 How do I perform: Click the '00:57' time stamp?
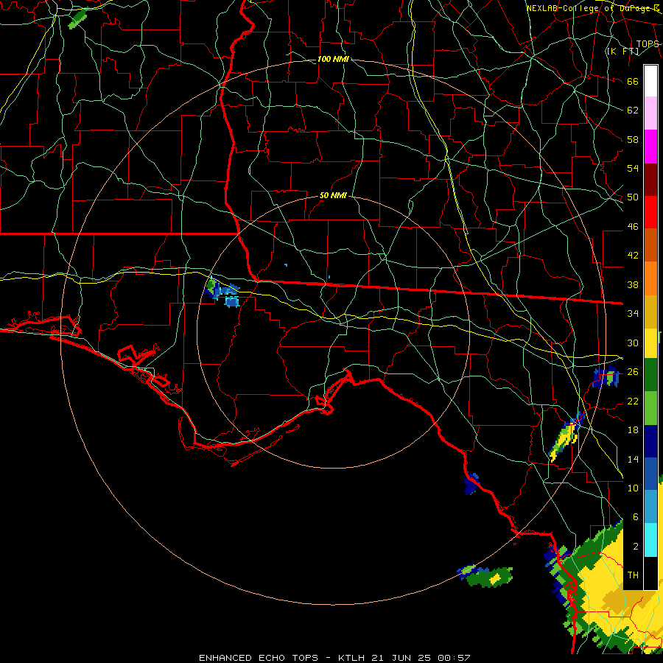[455, 658]
